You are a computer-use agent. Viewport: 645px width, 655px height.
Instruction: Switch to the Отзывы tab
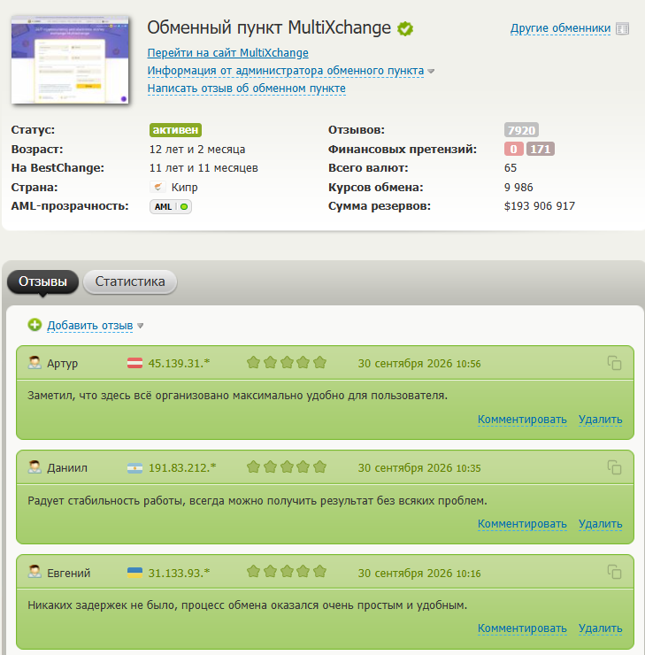tap(42, 281)
